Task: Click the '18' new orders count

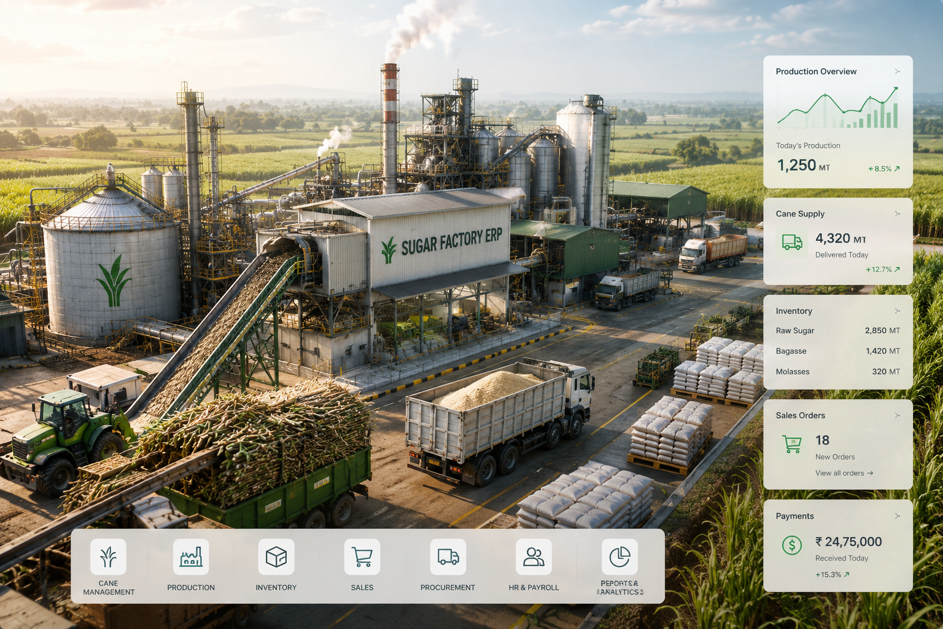Action: (822, 440)
